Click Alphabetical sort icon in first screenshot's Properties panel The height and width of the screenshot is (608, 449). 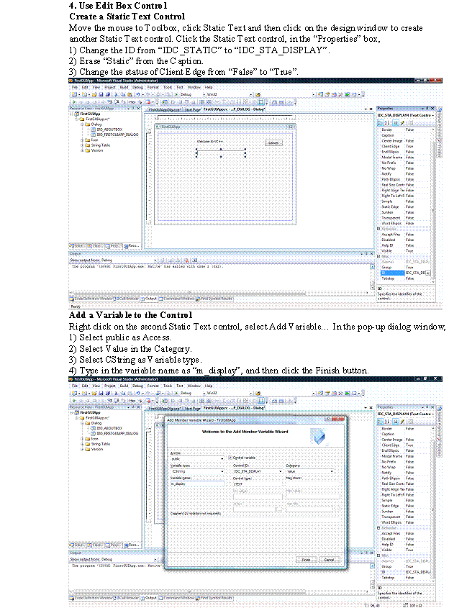[x=387, y=122]
